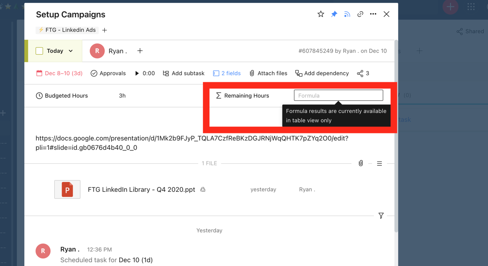Click the follow feed icon
Viewport: 488px width, 266px height.
(x=347, y=14)
